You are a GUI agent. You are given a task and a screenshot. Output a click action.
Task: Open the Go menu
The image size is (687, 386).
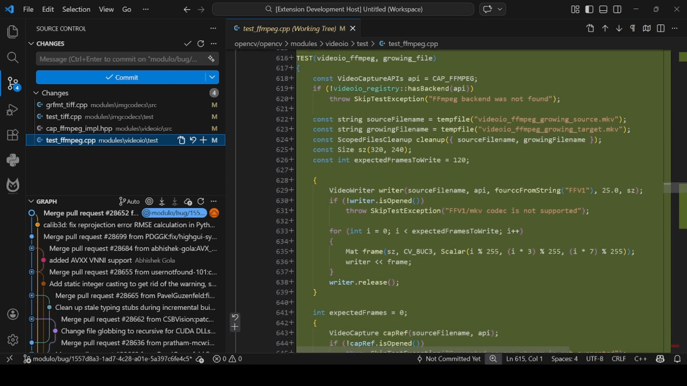(x=127, y=9)
